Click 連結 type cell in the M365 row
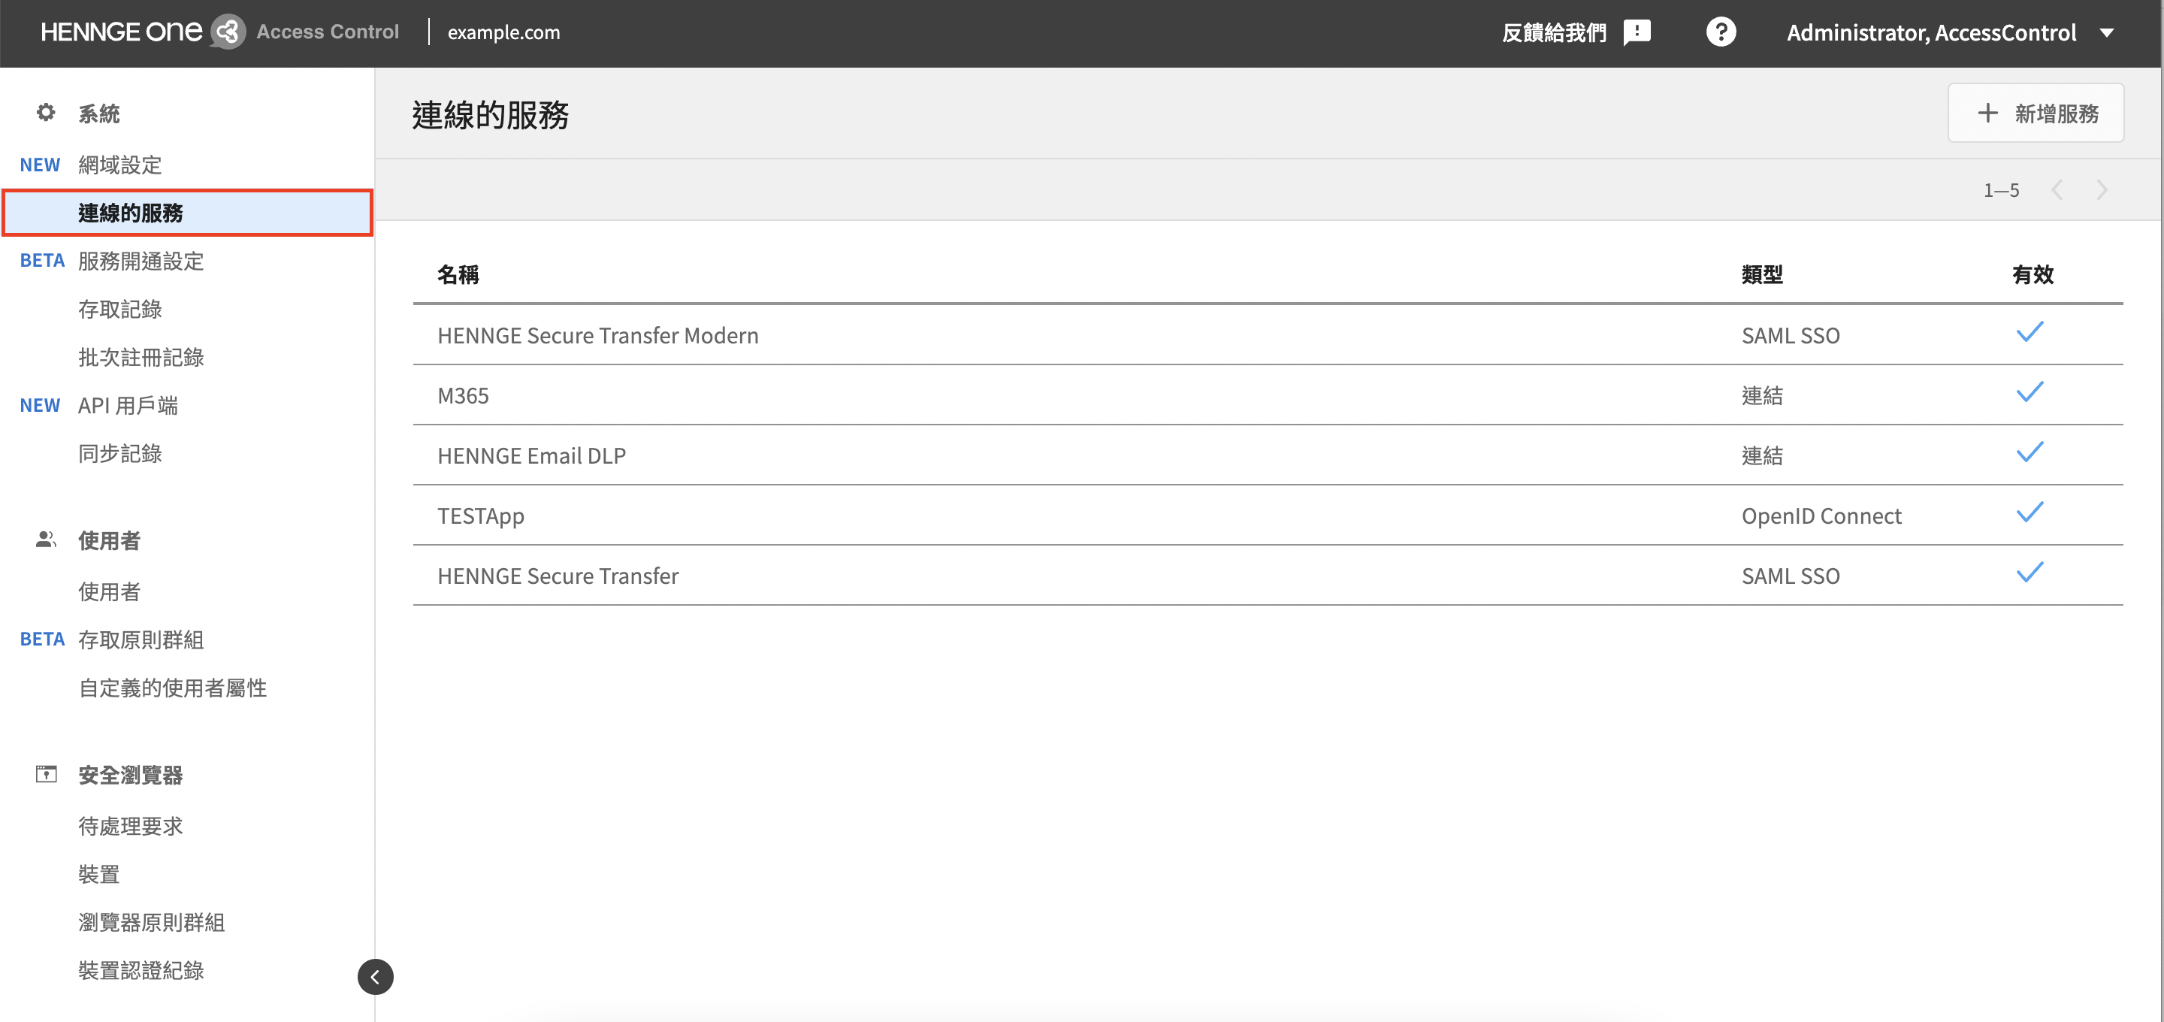The height and width of the screenshot is (1022, 2164). [x=1761, y=395]
